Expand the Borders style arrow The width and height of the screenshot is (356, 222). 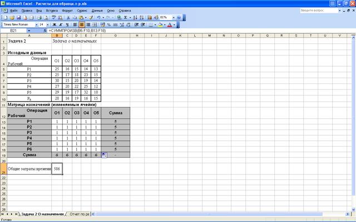coord(155,24)
